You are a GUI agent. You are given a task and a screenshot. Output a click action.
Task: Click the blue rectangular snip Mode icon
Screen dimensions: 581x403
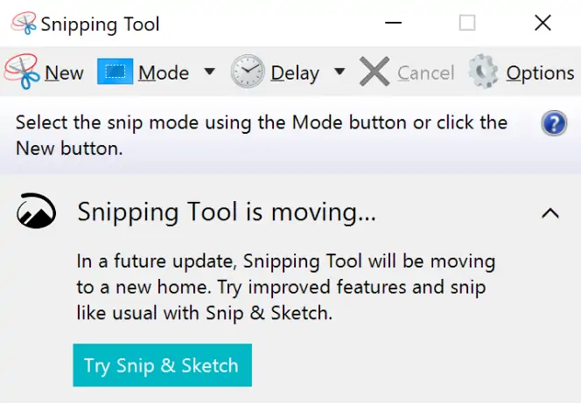[x=115, y=72]
